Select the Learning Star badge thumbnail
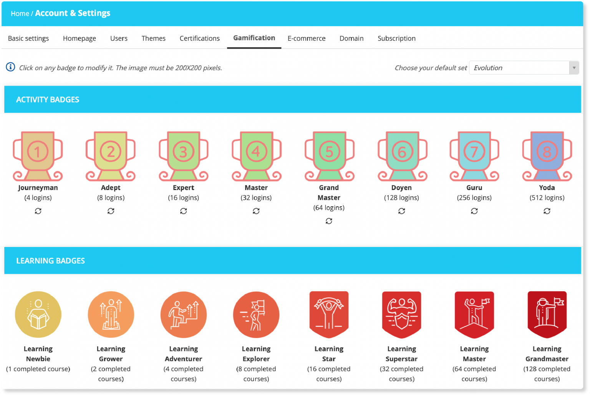The image size is (590, 396). (329, 314)
